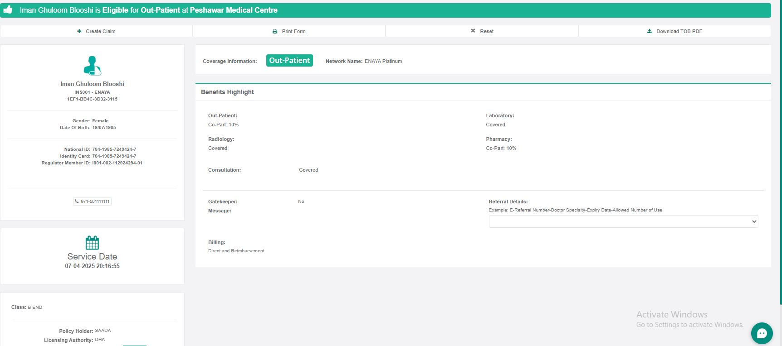Expand the Referral Details dropdown
This screenshot has width=782, height=346.
(623, 221)
